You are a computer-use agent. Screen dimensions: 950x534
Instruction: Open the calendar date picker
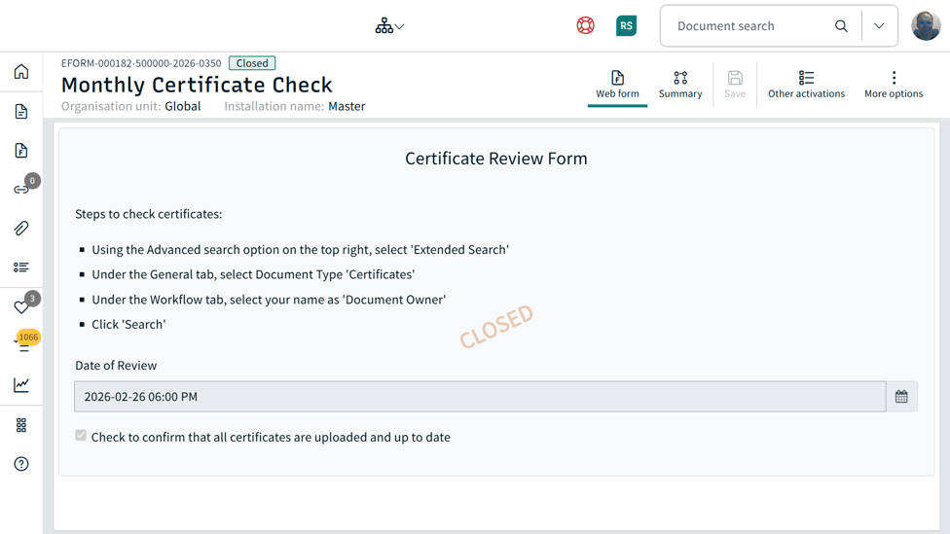point(901,397)
